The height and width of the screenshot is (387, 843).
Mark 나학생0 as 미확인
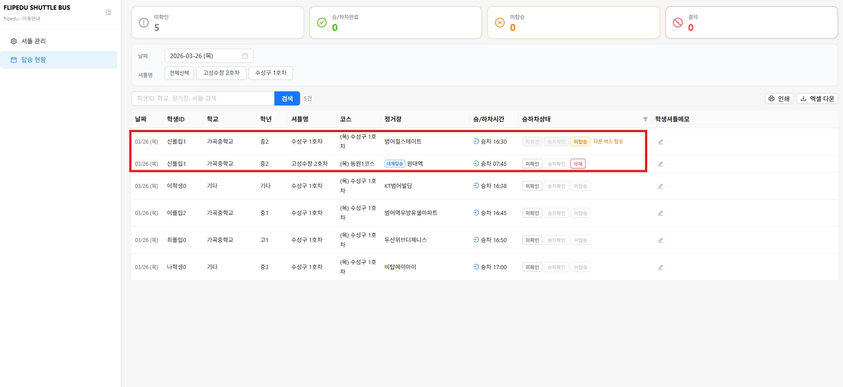(532, 267)
